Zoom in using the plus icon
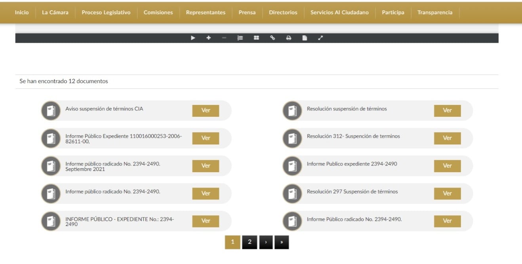 click(209, 38)
